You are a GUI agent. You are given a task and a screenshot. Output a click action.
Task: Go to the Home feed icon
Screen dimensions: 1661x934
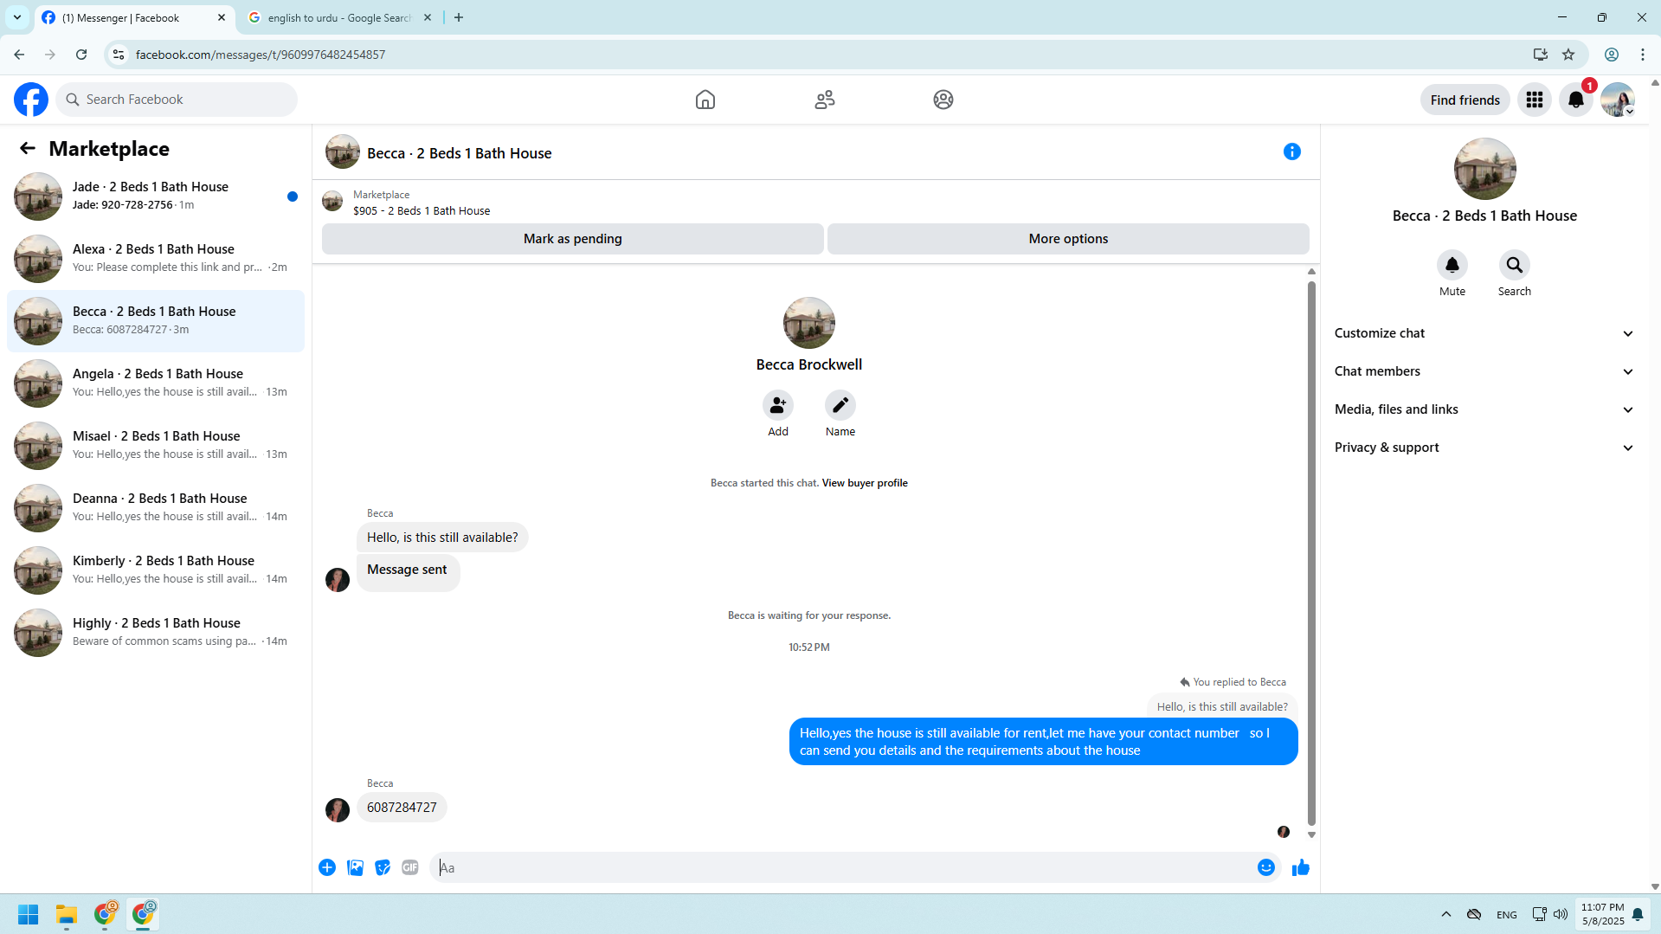click(x=705, y=100)
